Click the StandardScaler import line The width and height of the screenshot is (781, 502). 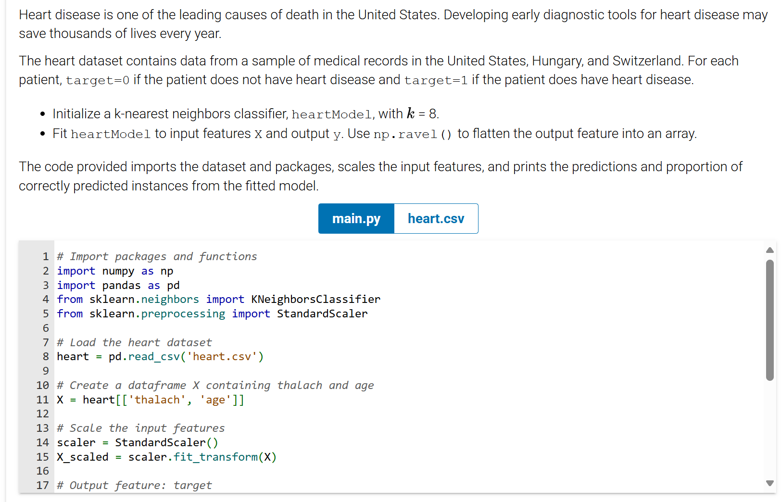[212, 314]
